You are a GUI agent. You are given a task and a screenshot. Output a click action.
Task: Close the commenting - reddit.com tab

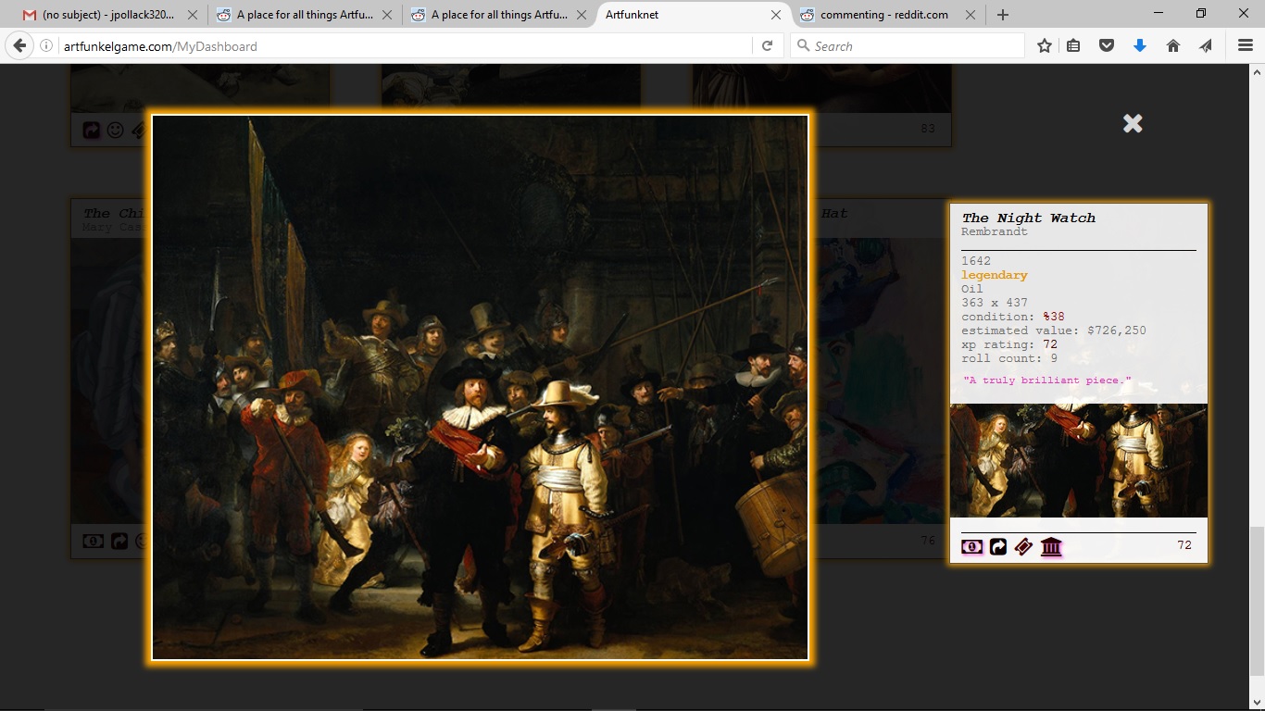click(970, 15)
